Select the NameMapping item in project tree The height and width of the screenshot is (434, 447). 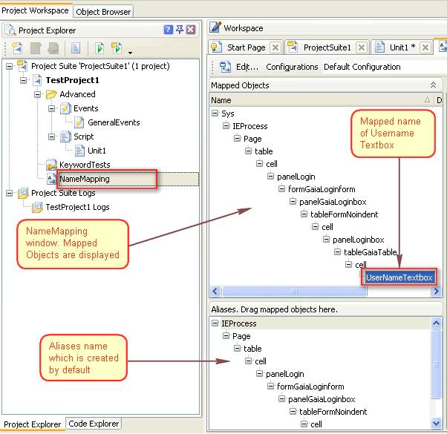(x=84, y=179)
